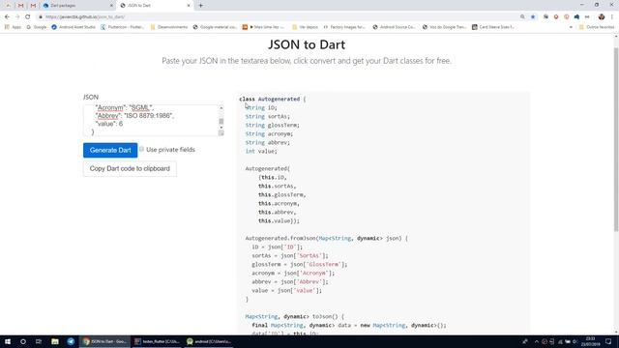This screenshot has height=348, width=619.
Task: Open the Outros favoritos folder
Action: tap(597, 27)
